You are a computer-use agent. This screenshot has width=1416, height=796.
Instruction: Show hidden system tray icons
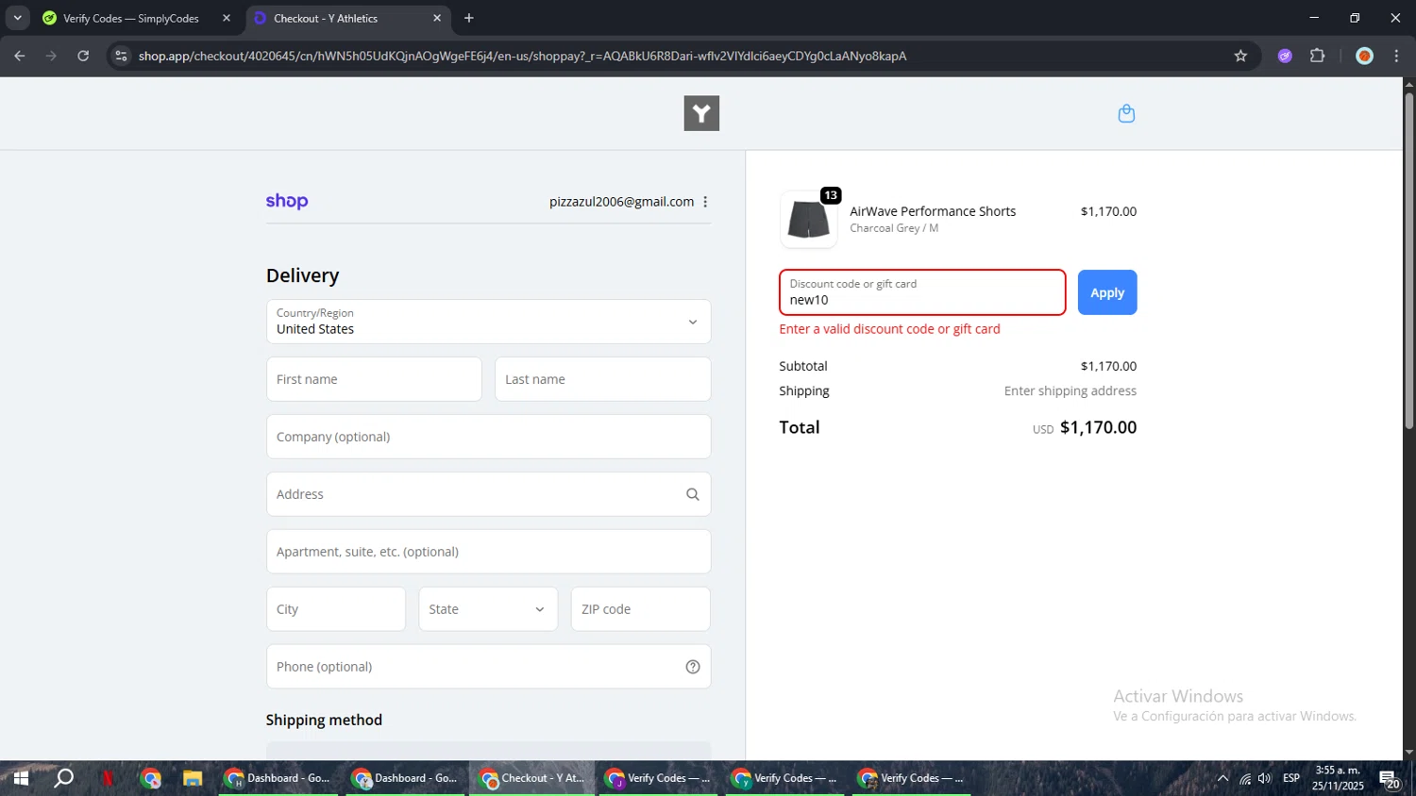click(1222, 778)
